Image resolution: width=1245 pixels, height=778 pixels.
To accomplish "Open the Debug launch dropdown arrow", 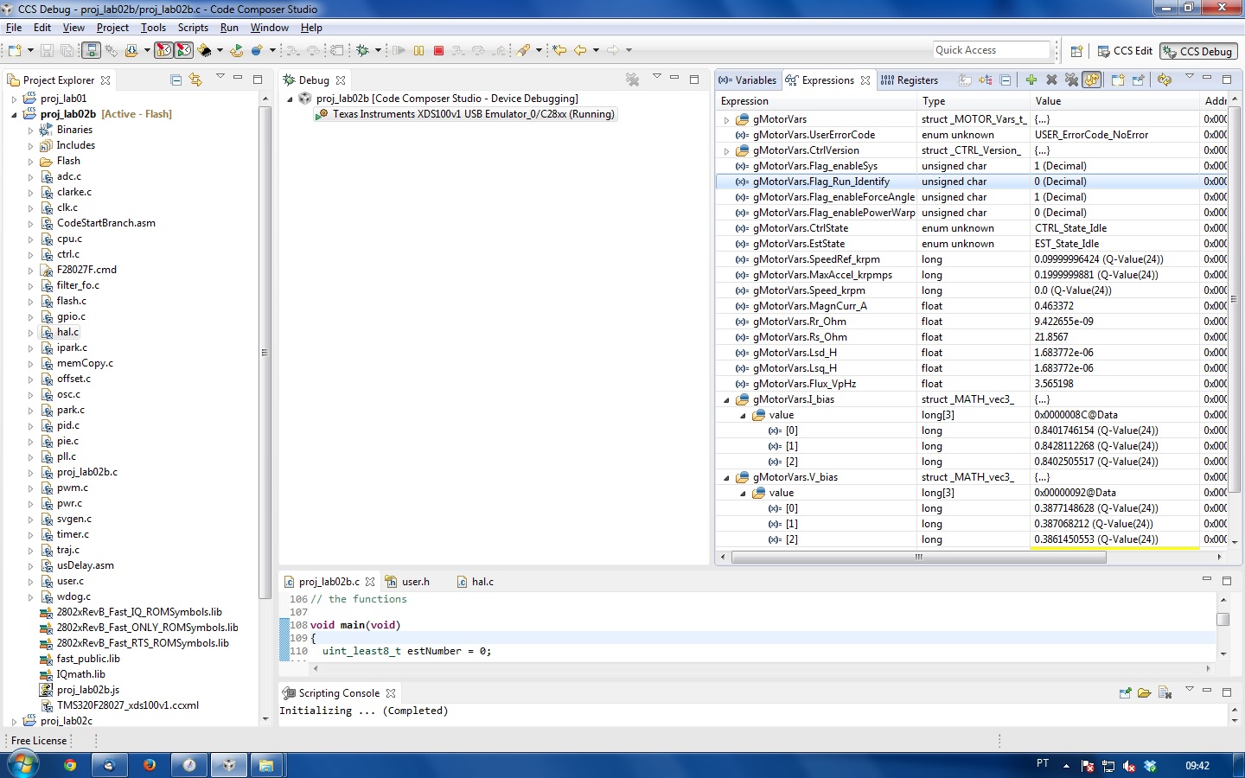I will (378, 50).
